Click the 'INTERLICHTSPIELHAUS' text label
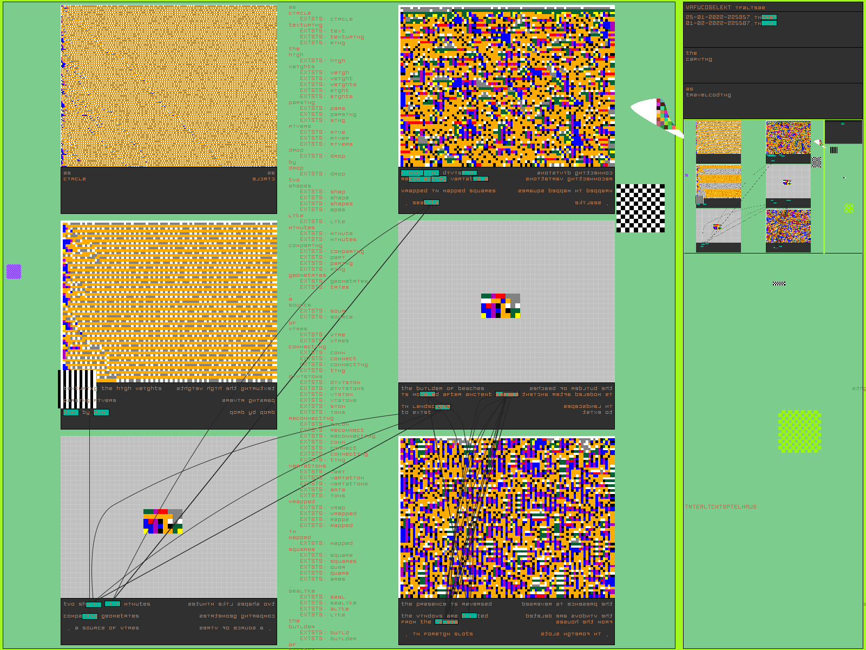866x650 pixels. pos(721,507)
